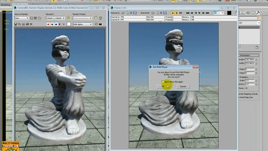The height and width of the screenshot is (151, 268).
Task: Step to previous frame in RAM Player
Action: [x=192, y=13]
